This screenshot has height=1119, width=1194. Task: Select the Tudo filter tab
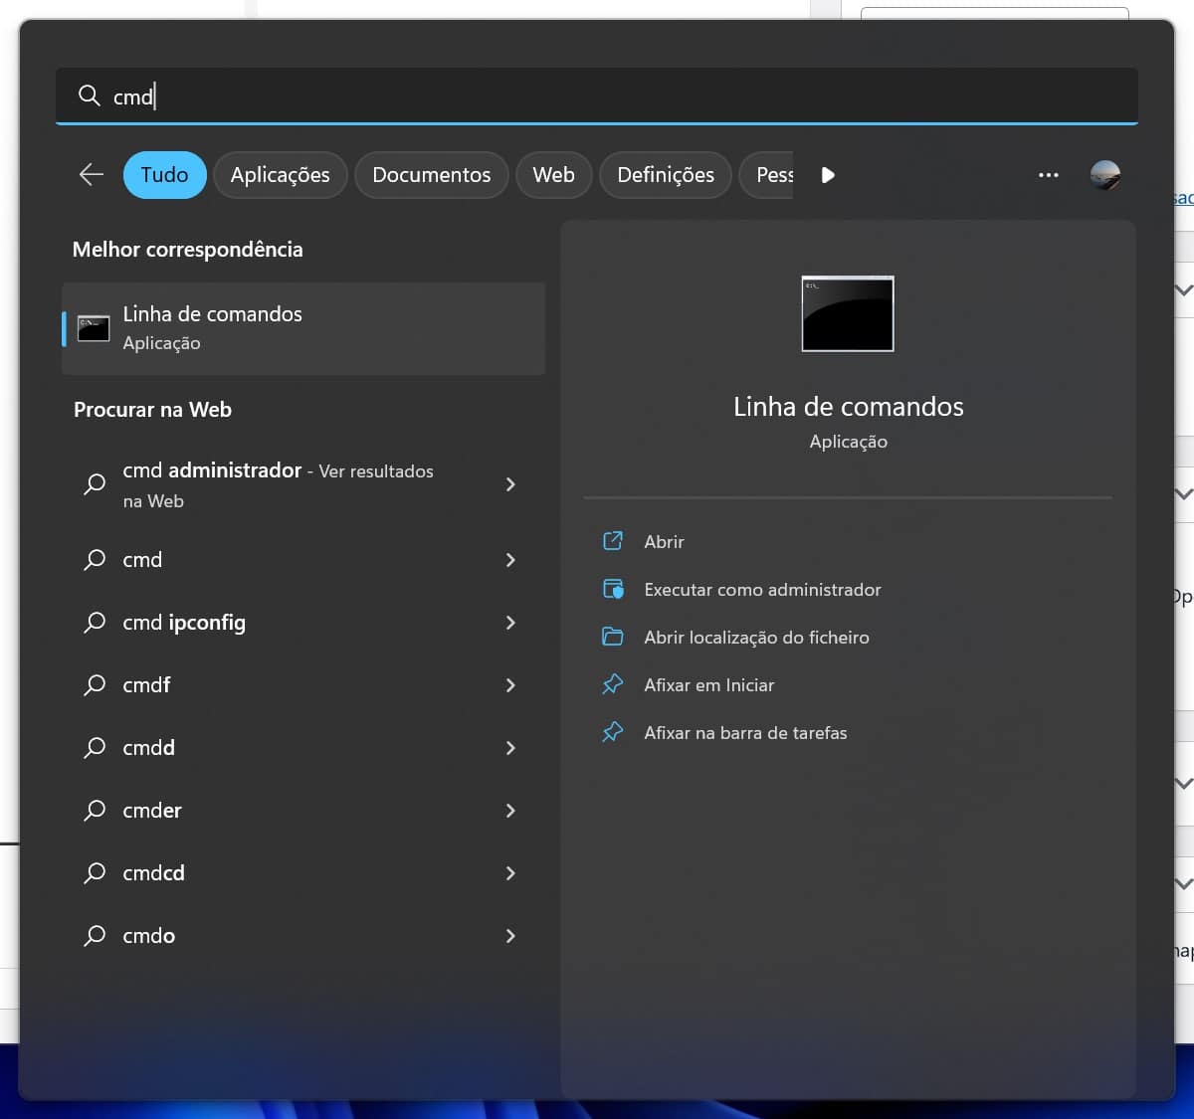click(164, 175)
